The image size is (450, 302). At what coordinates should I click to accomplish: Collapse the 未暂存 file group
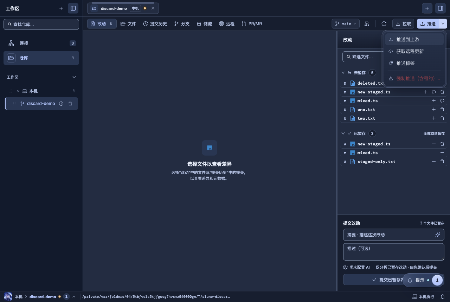click(343, 73)
